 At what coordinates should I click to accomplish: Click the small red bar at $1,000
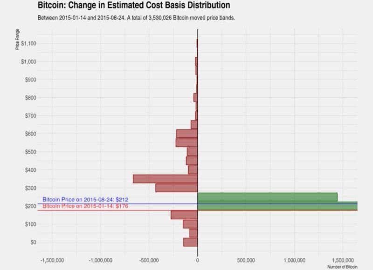coord(196,61)
